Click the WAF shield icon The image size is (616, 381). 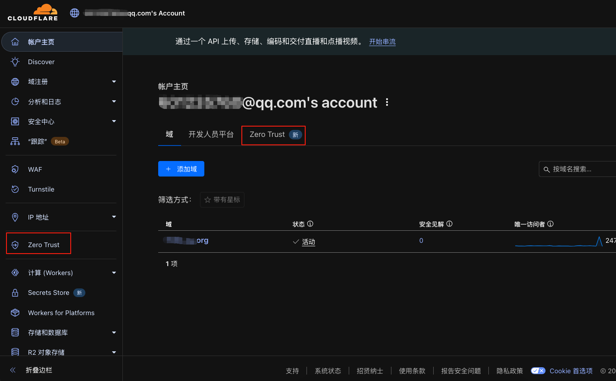click(x=15, y=169)
